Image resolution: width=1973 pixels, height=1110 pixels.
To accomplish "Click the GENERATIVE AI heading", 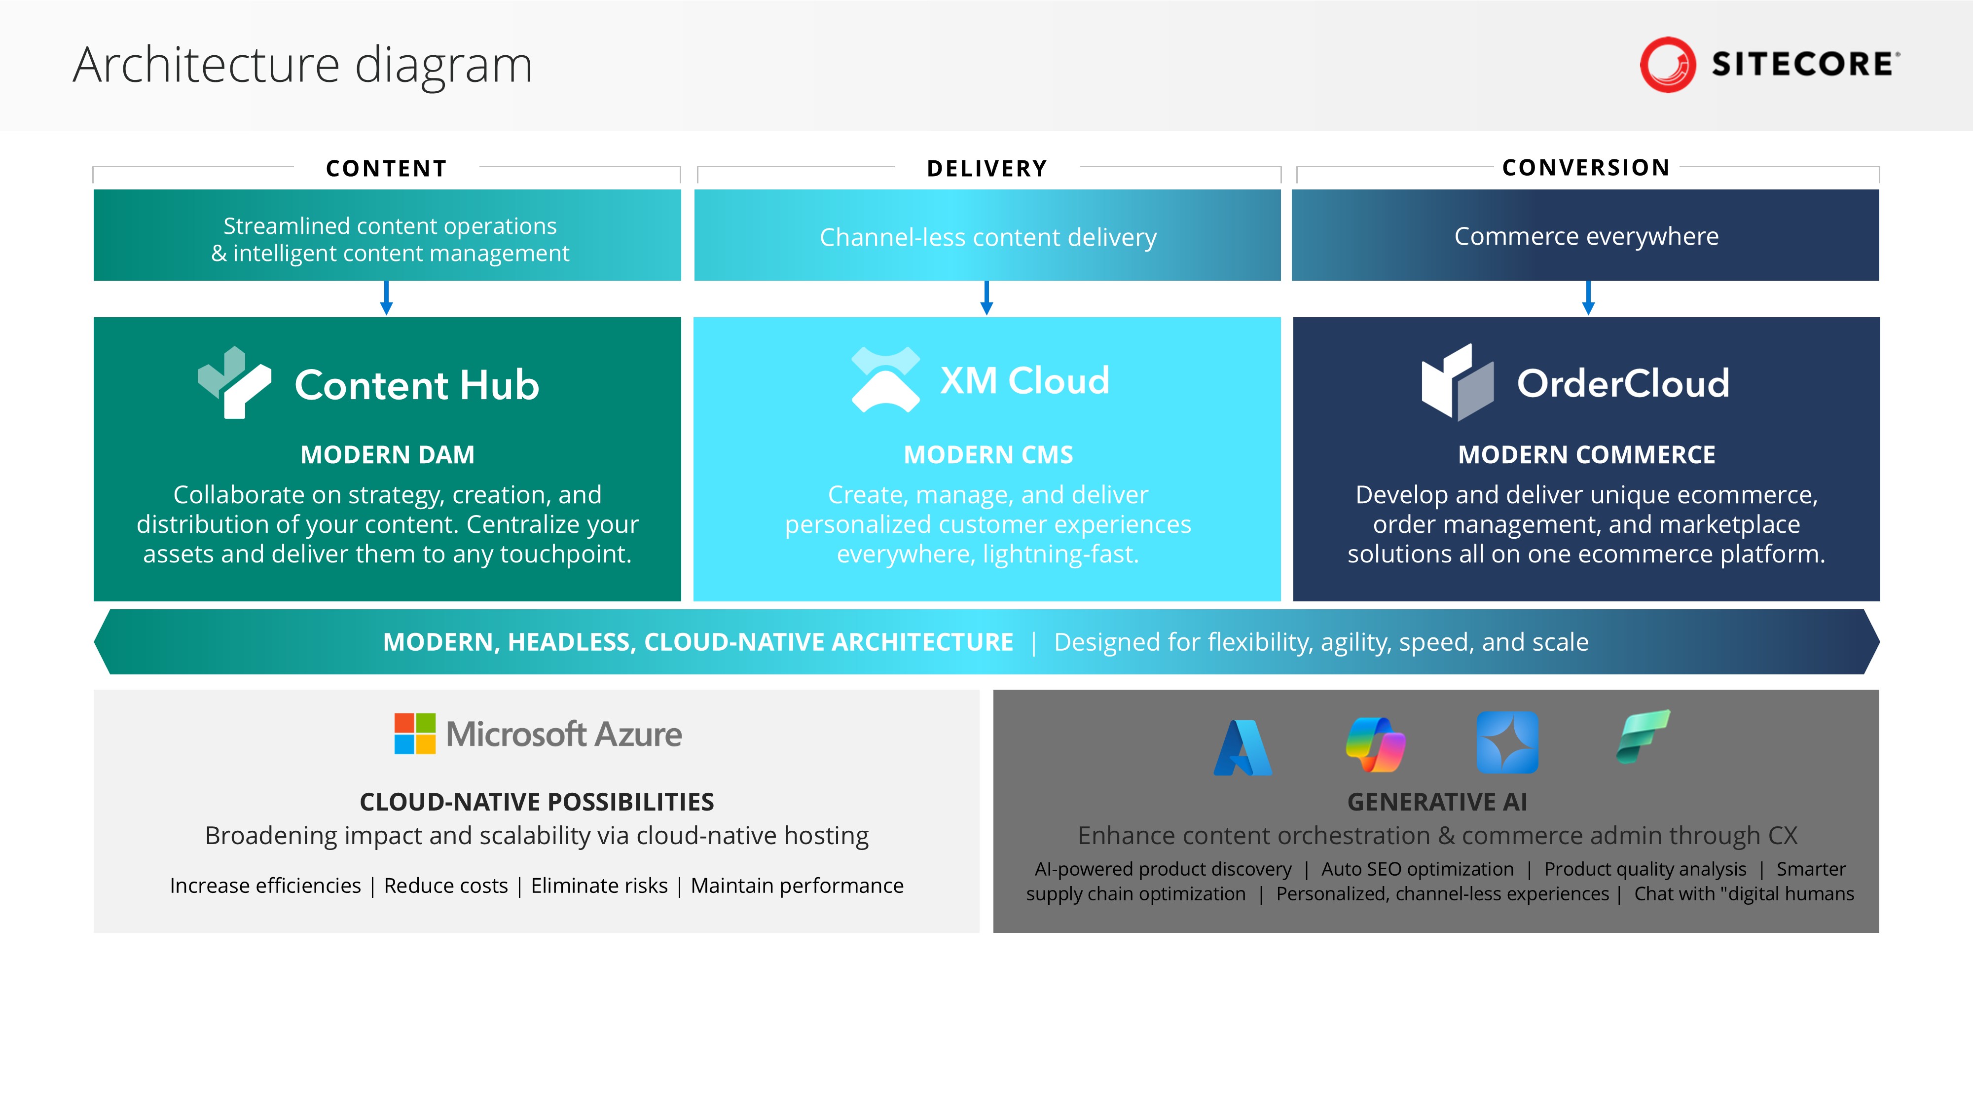I will point(1437,802).
